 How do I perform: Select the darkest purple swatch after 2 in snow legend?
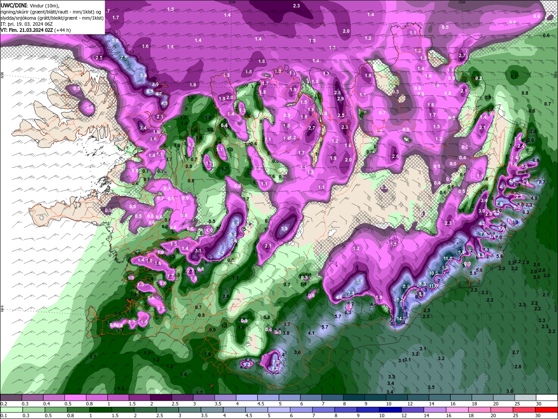(160, 398)
